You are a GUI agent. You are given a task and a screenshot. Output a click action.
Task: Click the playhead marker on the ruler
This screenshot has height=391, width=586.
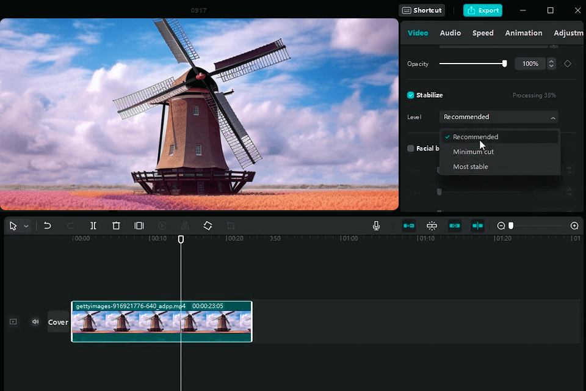pos(181,239)
